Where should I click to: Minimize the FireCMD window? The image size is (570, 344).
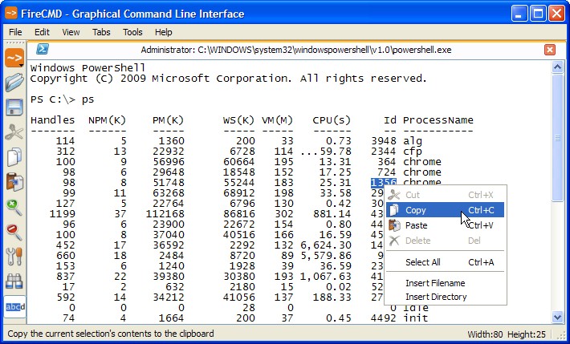[x=519, y=14]
